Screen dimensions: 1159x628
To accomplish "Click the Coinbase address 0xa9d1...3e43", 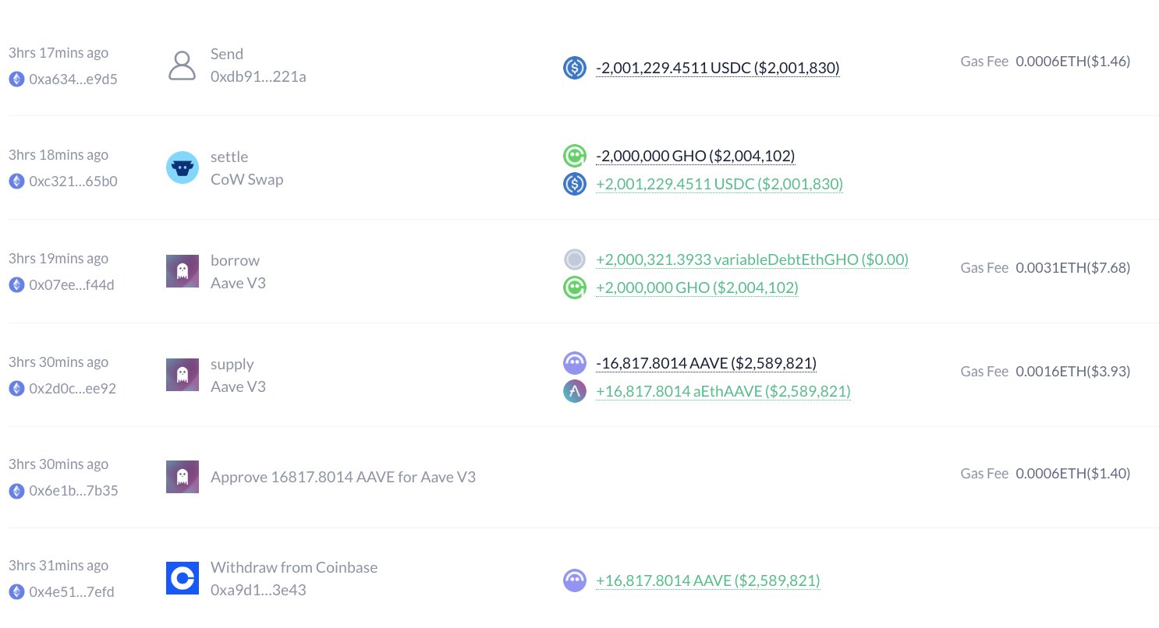I will (x=257, y=591).
